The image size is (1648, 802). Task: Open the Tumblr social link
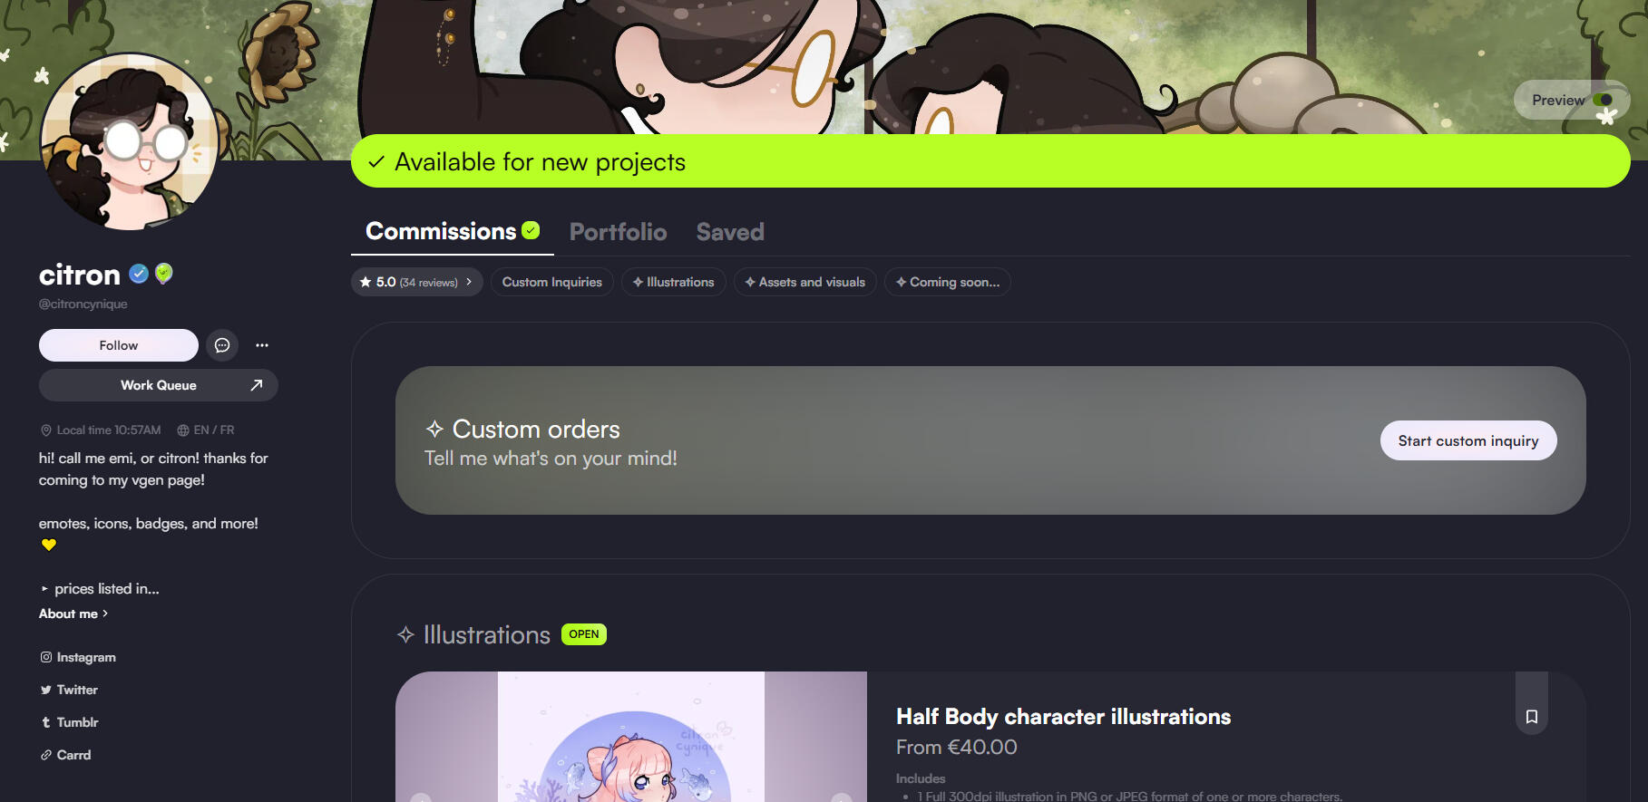[69, 722]
